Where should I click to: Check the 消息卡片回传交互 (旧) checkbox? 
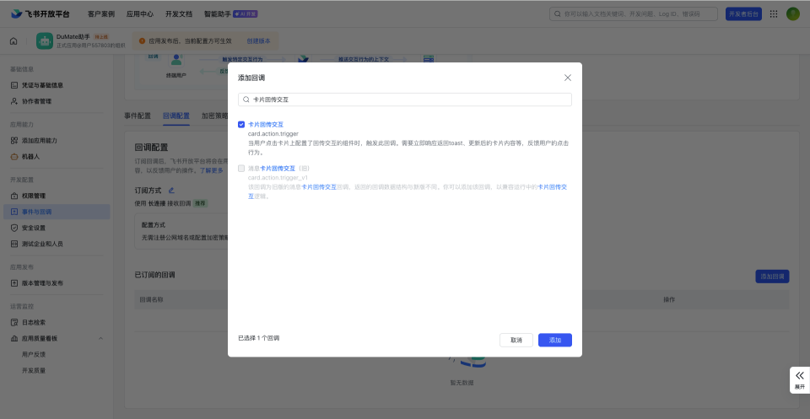pyautogui.click(x=241, y=168)
